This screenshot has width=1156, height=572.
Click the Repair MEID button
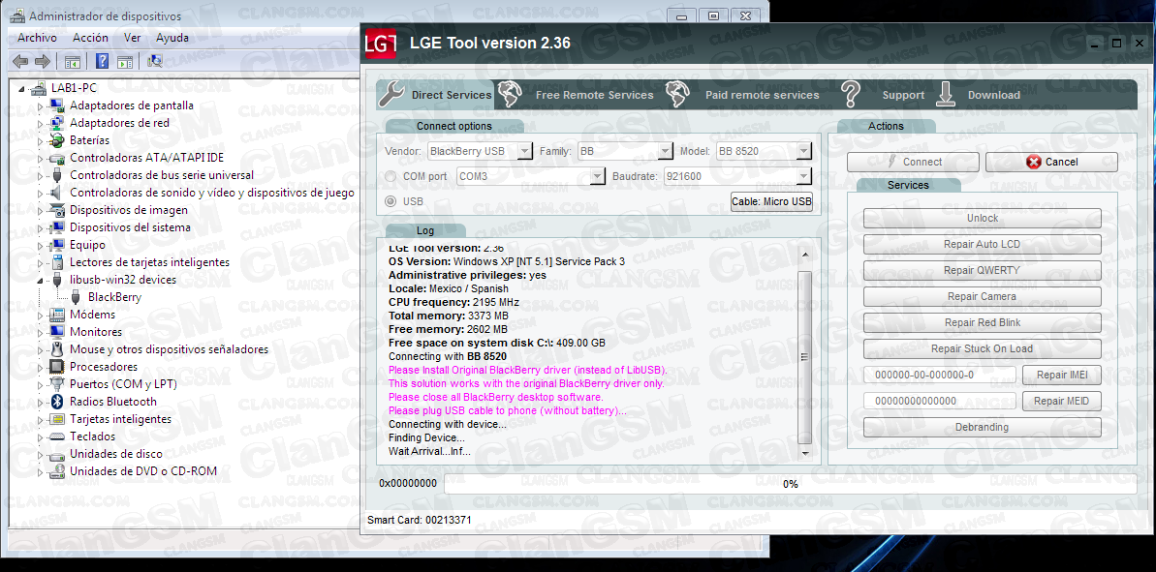pos(1062,402)
